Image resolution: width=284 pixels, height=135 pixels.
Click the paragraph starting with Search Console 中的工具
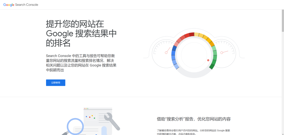coord(81,63)
